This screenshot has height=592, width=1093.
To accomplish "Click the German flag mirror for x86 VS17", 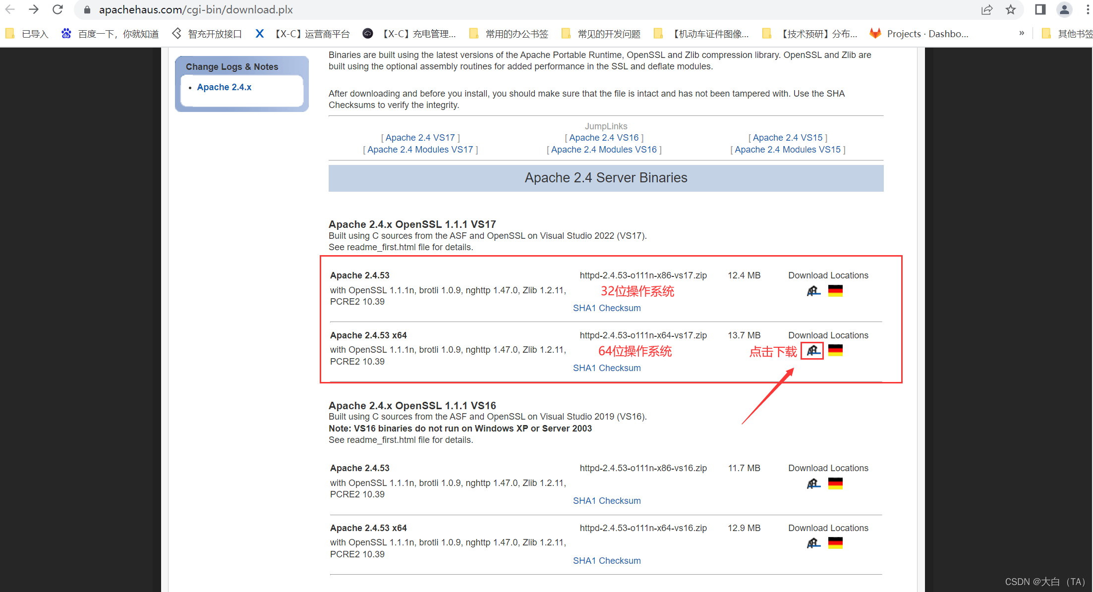I will tap(835, 291).
